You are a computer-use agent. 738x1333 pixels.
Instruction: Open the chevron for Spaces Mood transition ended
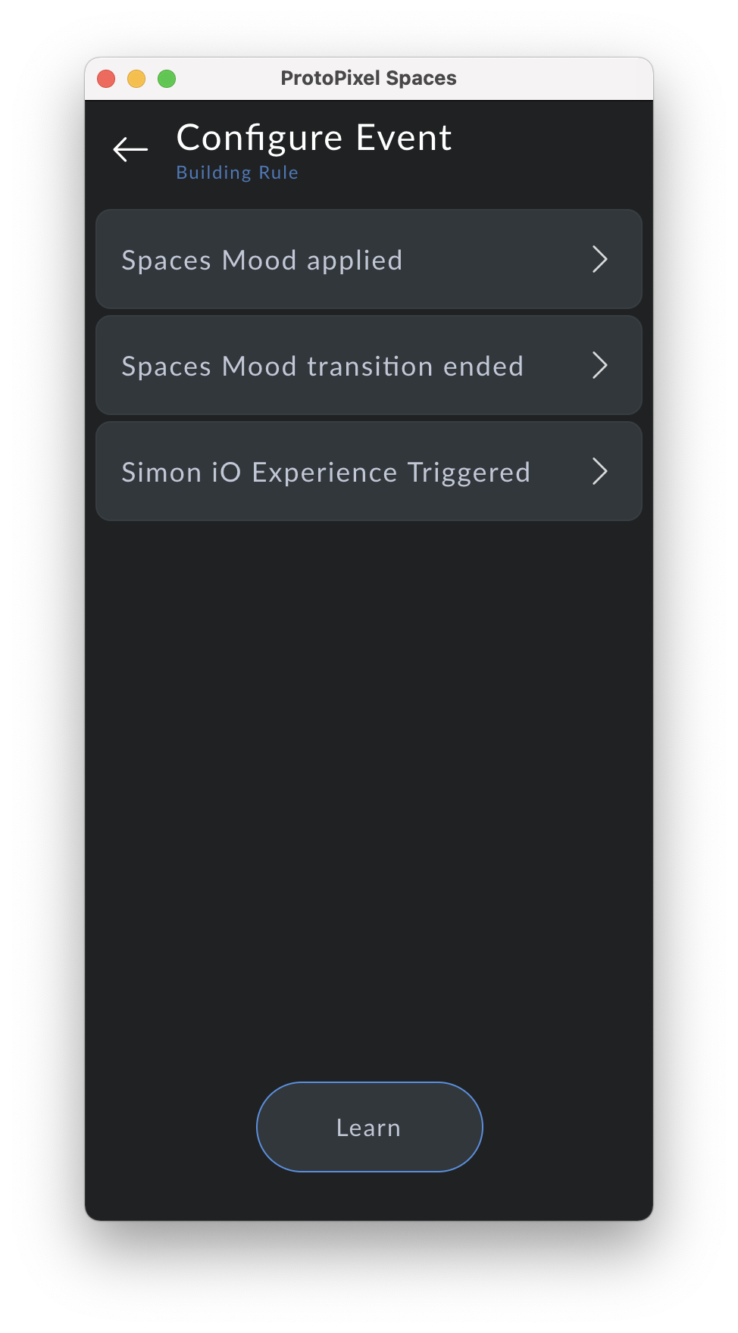click(600, 365)
